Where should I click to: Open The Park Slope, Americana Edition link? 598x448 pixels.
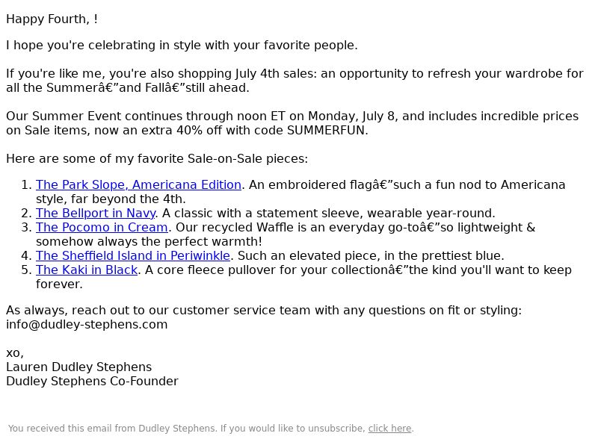click(138, 184)
